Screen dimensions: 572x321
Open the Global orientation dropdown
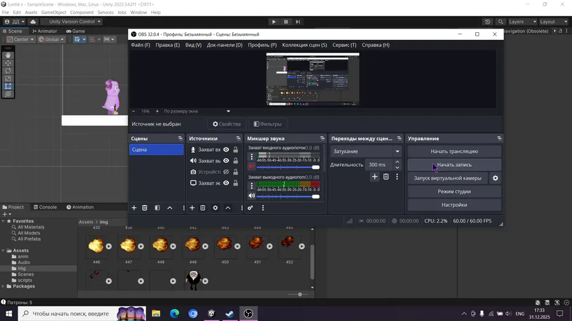[51, 39]
